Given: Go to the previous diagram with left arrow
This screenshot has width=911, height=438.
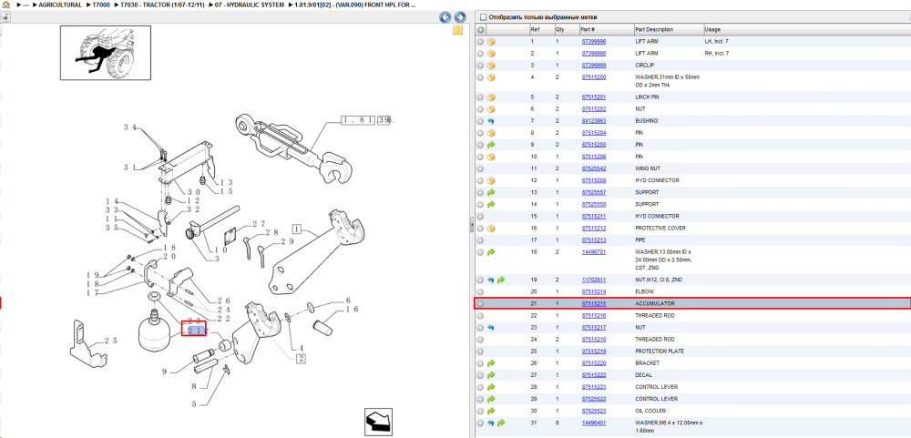Looking at the screenshot, I should (x=445, y=17).
